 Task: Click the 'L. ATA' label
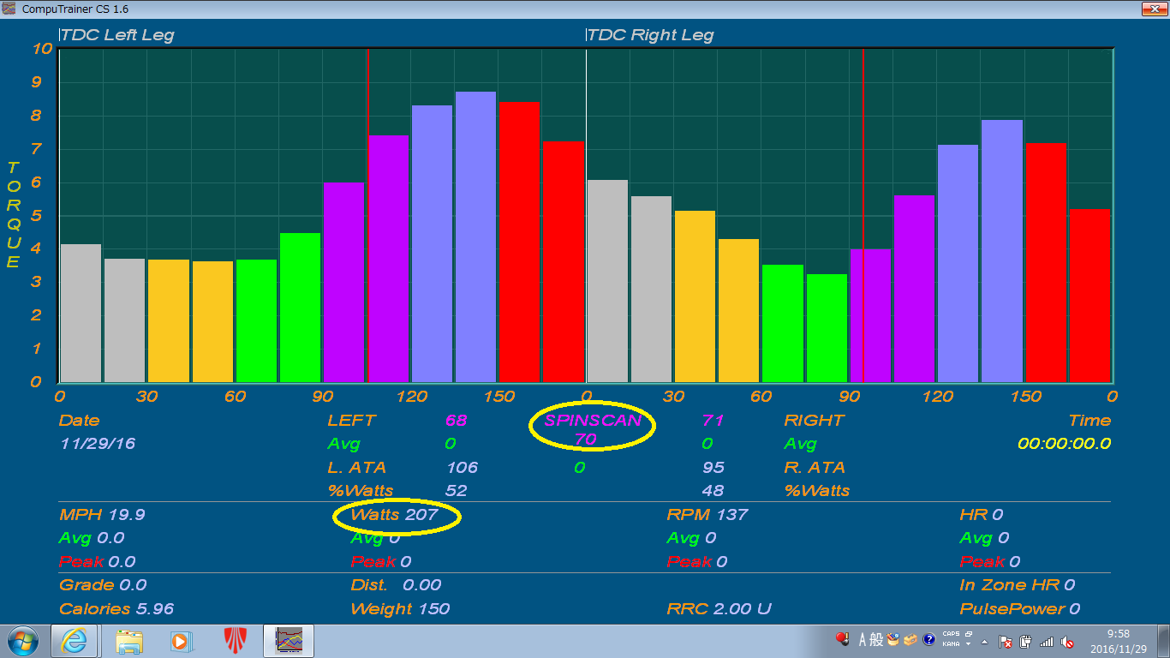click(x=356, y=467)
